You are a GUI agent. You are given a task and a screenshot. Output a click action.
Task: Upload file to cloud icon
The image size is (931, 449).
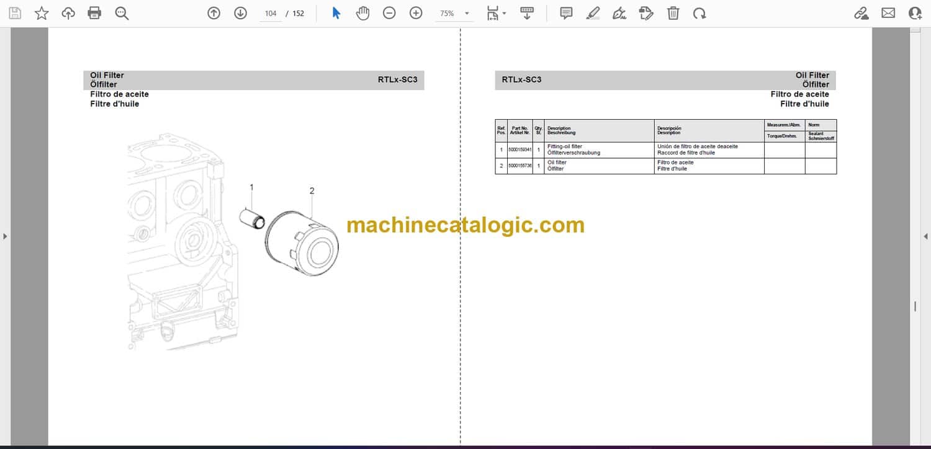tap(68, 13)
